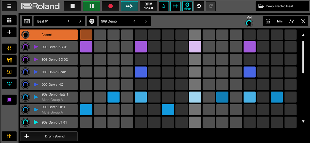Open the BPM 123.0 tempo setting
Viewport: 310px width, 143px height.
[148, 6]
